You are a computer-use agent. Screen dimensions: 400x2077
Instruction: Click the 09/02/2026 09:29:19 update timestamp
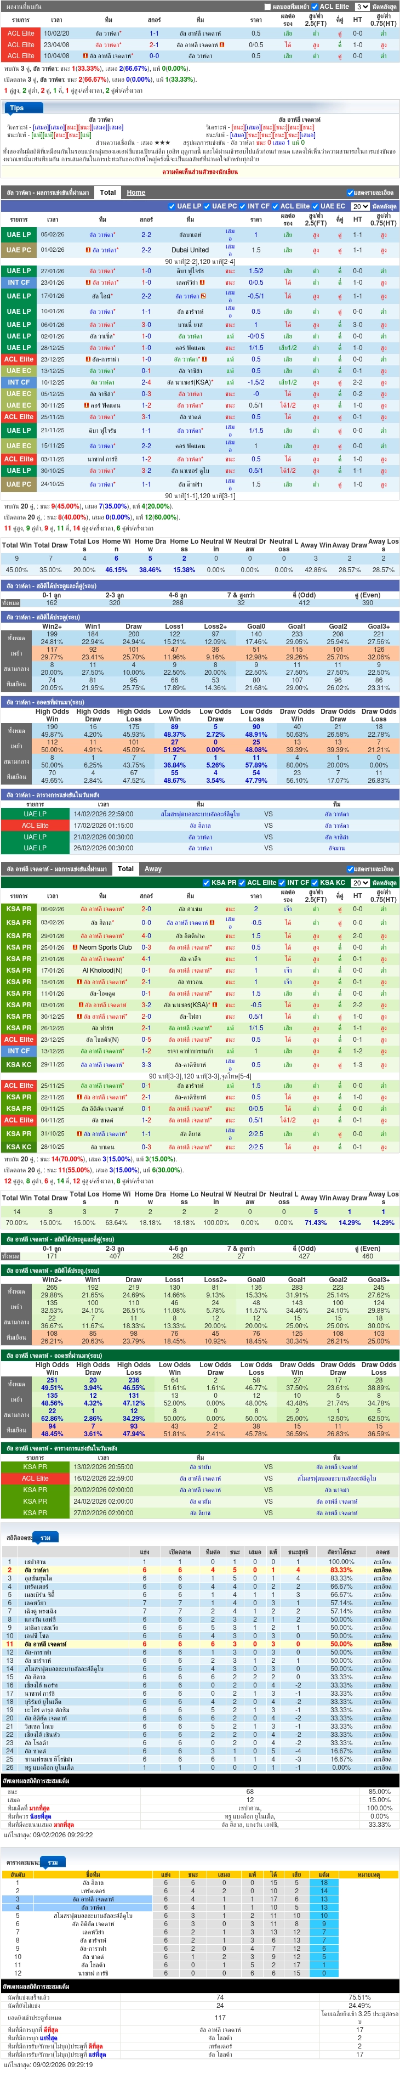coord(63,2065)
